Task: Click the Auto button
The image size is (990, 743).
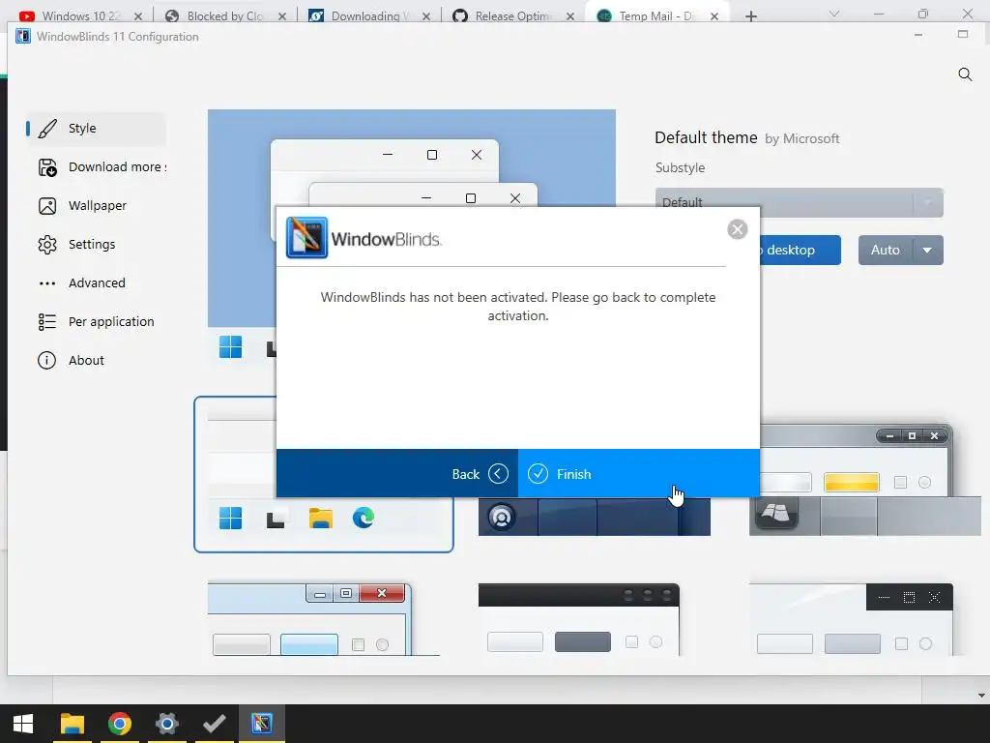Action: (886, 251)
